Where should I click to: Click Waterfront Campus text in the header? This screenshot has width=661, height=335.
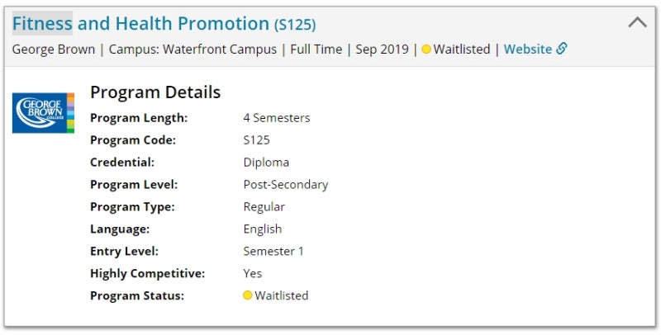[x=220, y=50]
